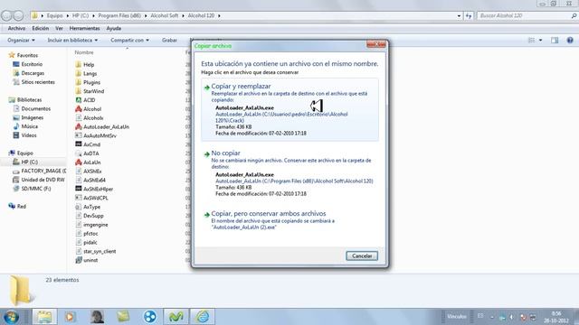Close the Copiar archivo dialog
This screenshot has height=325, width=579.
(376, 44)
